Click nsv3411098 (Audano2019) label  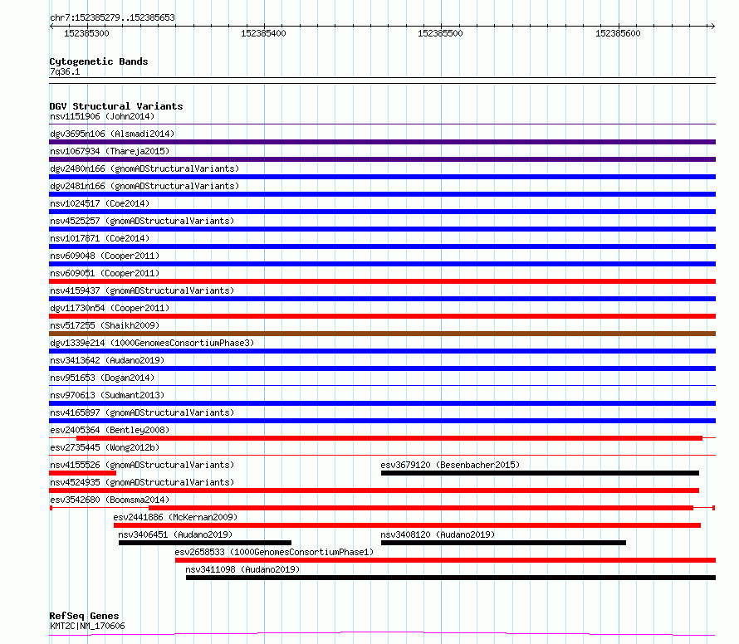pyautogui.click(x=242, y=569)
